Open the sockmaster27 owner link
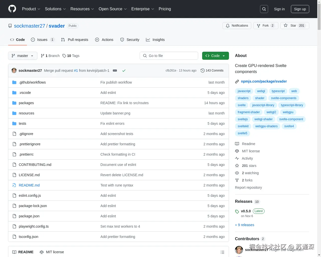This screenshot has width=321, height=257. click(x=30, y=26)
